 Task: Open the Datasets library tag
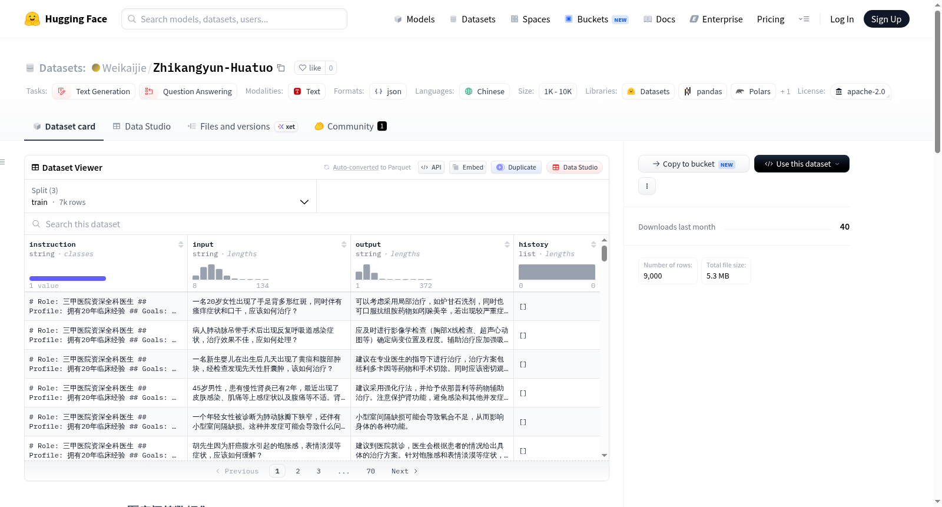[x=648, y=91]
